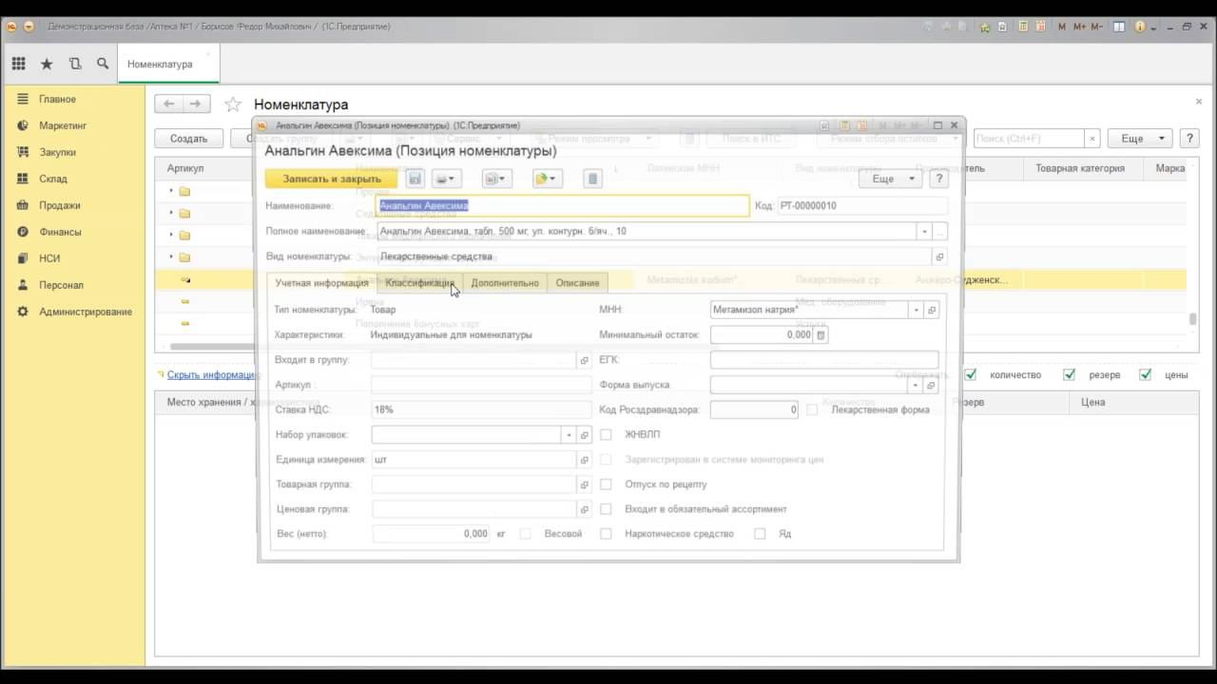The height and width of the screenshot is (684, 1217).
Task: Toggle panel layout icon in title bar
Action: tap(1120, 27)
